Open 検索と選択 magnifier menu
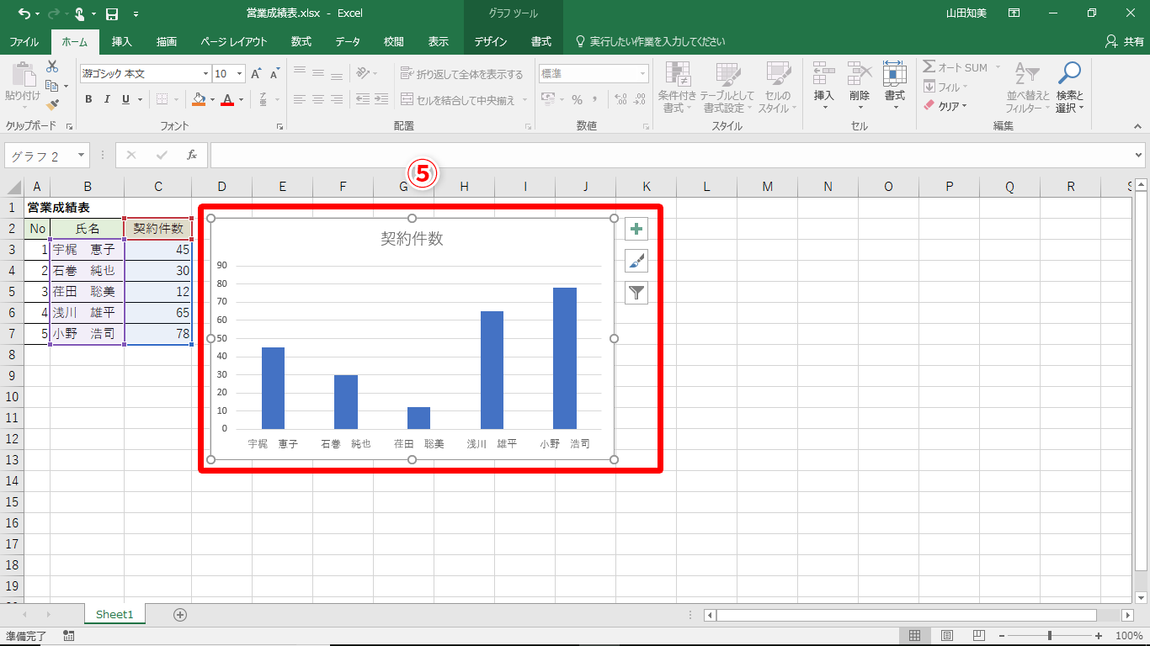1150x646 pixels. pos(1070,87)
